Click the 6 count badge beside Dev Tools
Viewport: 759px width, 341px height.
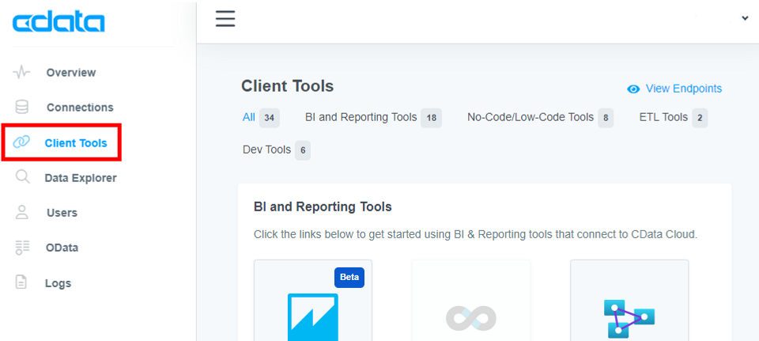(x=303, y=150)
